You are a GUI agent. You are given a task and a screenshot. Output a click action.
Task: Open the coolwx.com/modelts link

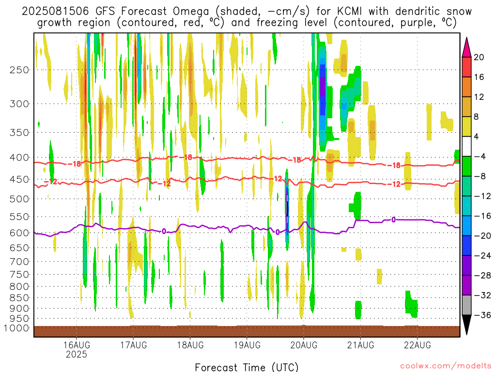click(x=446, y=366)
